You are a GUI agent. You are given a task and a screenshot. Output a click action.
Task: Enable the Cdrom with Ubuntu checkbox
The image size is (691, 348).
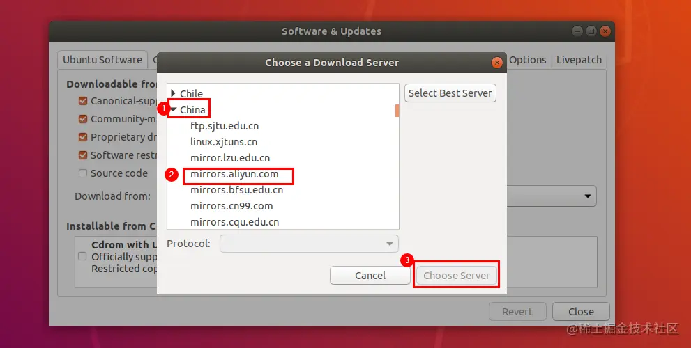(x=82, y=256)
